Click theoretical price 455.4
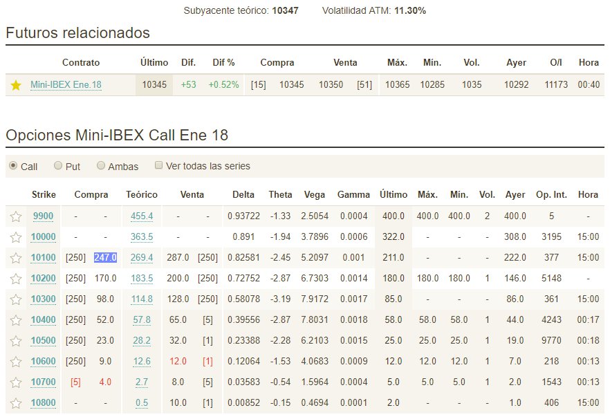Viewport: 610px width, 419px height. (142, 216)
